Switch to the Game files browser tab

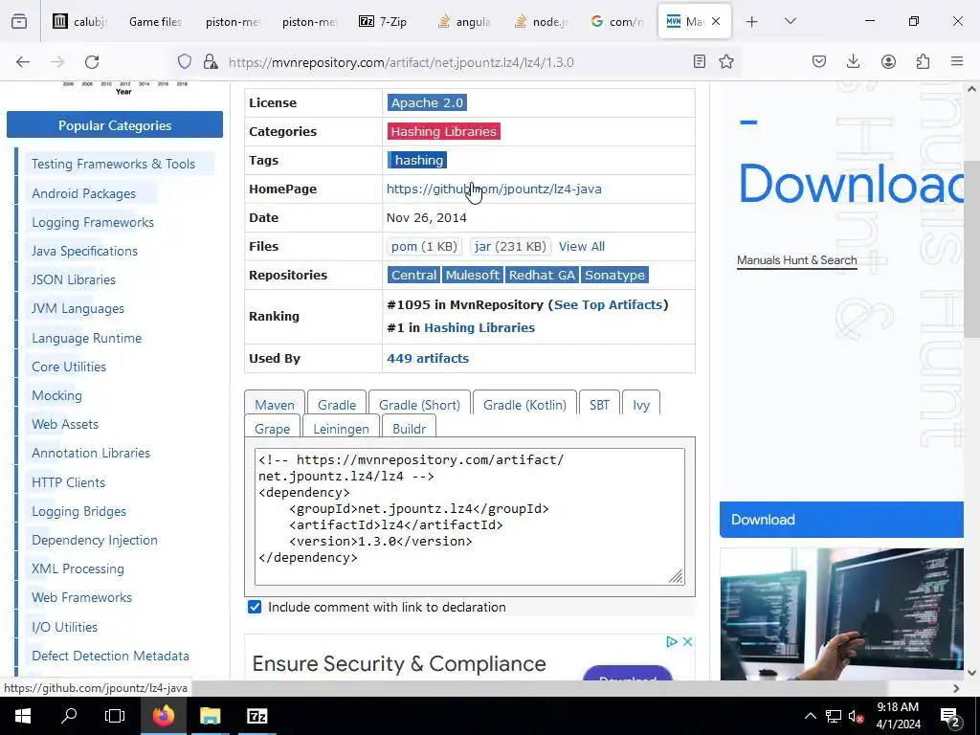tap(155, 22)
